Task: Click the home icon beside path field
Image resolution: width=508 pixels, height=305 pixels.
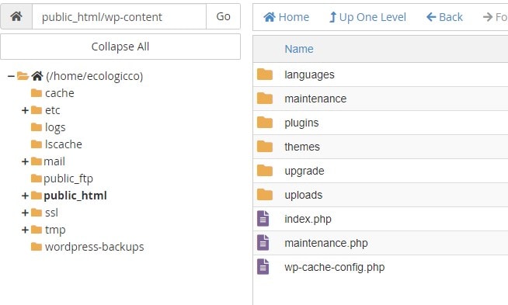Action: pos(16,16)
